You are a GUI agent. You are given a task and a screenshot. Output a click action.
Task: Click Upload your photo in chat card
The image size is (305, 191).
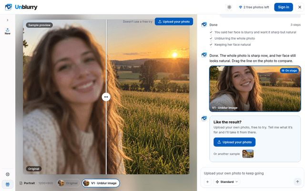click(x=234, y=142)
